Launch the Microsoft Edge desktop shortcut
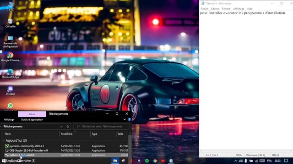Image resolution: width=293 pixels, height=164 pixels. point(10,73)
